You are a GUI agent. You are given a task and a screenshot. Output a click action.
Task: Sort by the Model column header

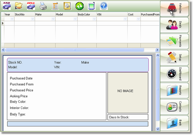66,15
